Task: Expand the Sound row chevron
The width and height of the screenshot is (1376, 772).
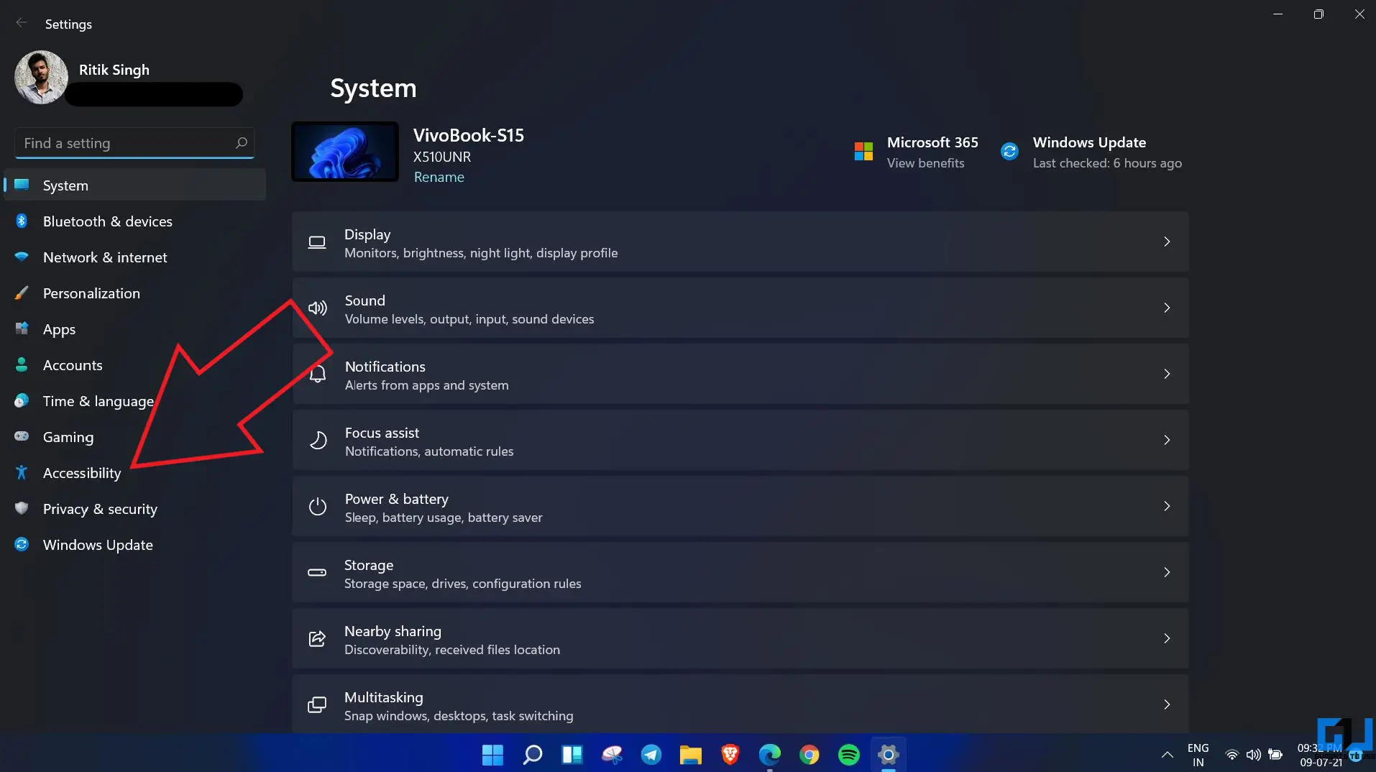Action: pos(1167,308)
